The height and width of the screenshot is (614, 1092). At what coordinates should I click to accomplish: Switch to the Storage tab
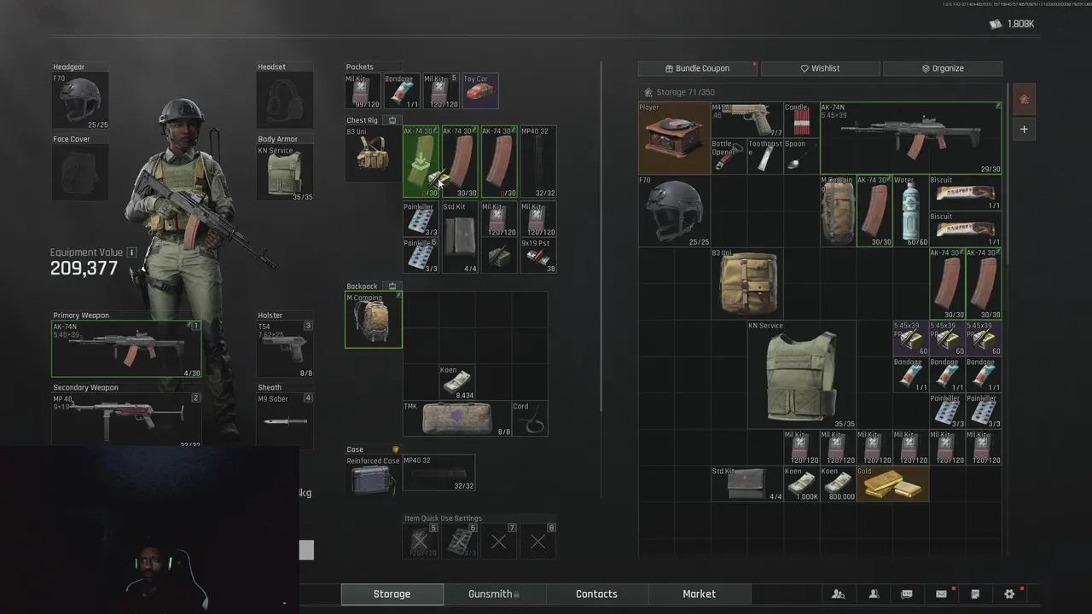tap(392, 594)
